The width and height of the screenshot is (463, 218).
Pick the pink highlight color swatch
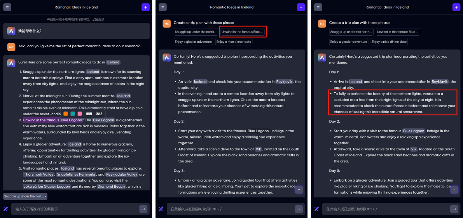pos(80,114)
